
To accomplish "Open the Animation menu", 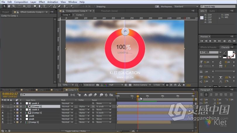I will 53,2.
